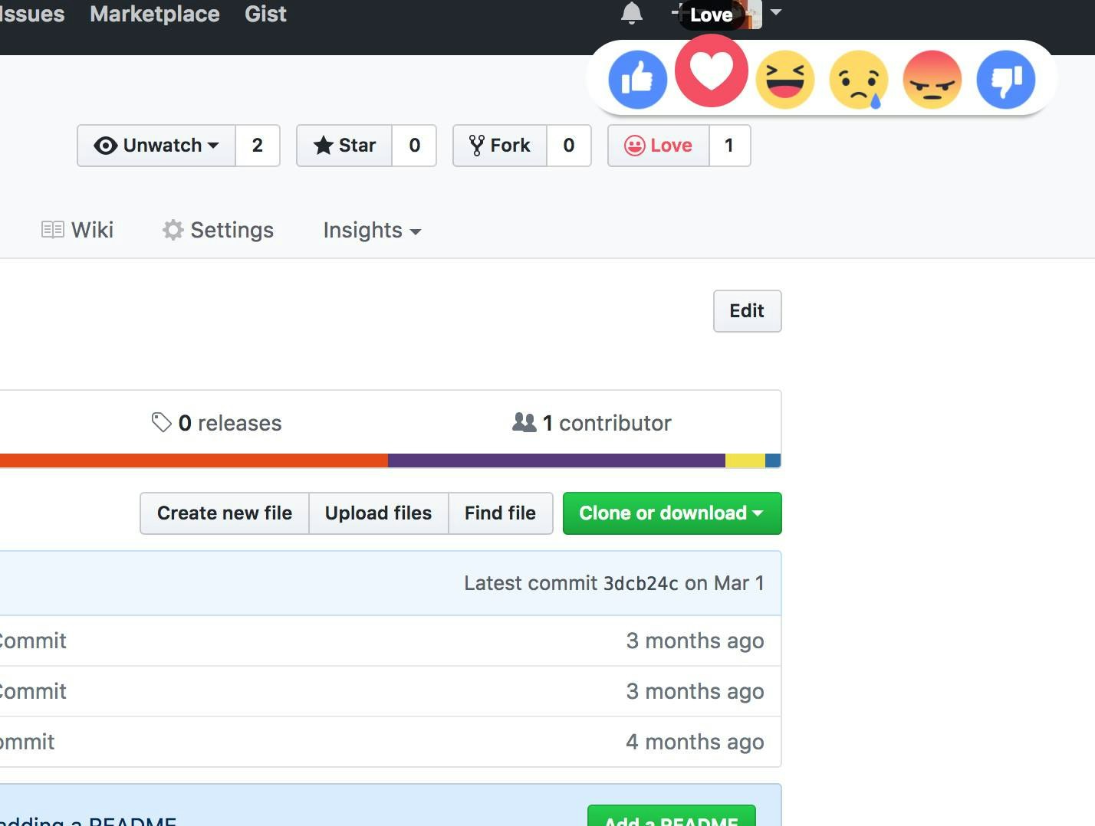Select the thumbs up Like reaction
This screenshot has width=1095, height=826.
pos(637,78)
